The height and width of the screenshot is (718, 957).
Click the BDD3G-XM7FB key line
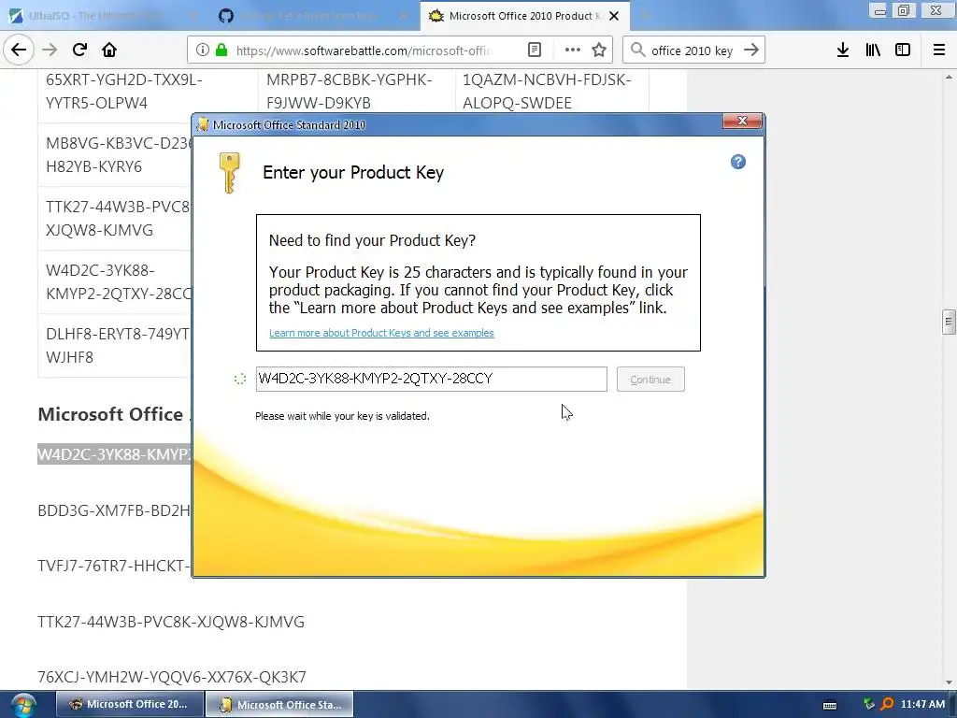(x=115, y=510)
